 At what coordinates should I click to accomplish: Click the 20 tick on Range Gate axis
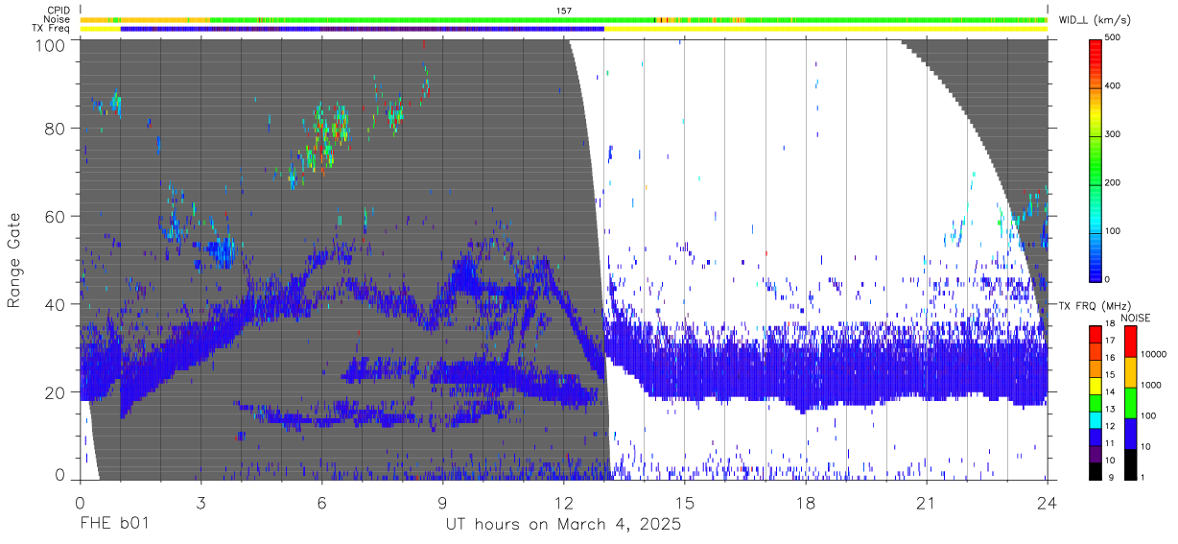(57, 393)
